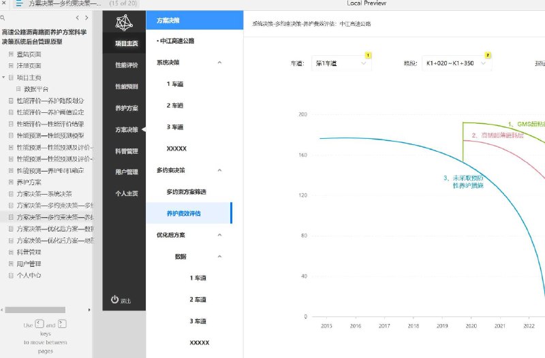Image resolution: width=545 pixels, height=358 pixels.
Task: Select 用户管理 in the dark sidebar
Action: tap(127, 172)
